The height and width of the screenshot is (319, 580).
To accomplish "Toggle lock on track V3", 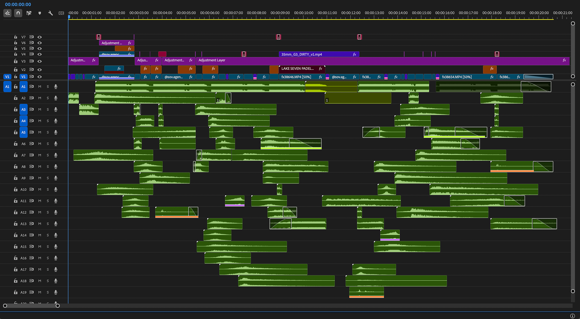I will point(15,61).
